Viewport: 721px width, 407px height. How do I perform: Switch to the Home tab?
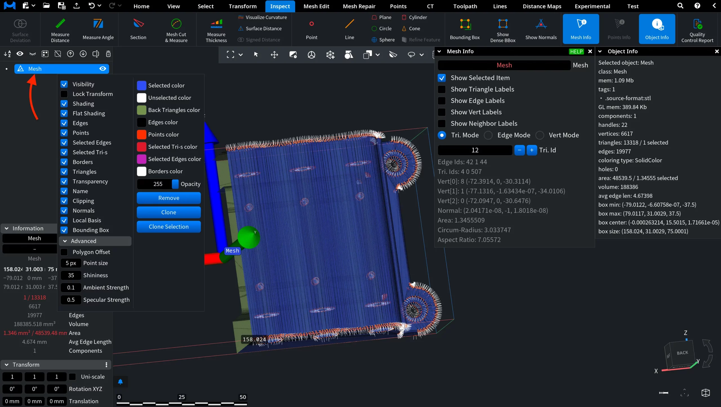(141, 6)
